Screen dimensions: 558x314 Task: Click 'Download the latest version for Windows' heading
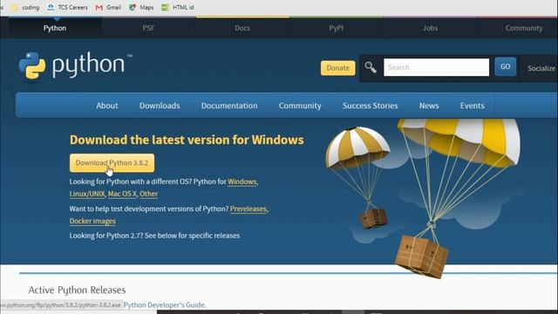(x=187, y=140)
